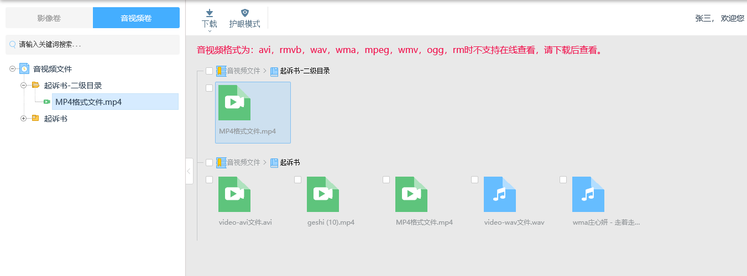Open the video-wav文件.wav audio icon
Viewport: 747px width, 276px height.
tap(500, 194)
